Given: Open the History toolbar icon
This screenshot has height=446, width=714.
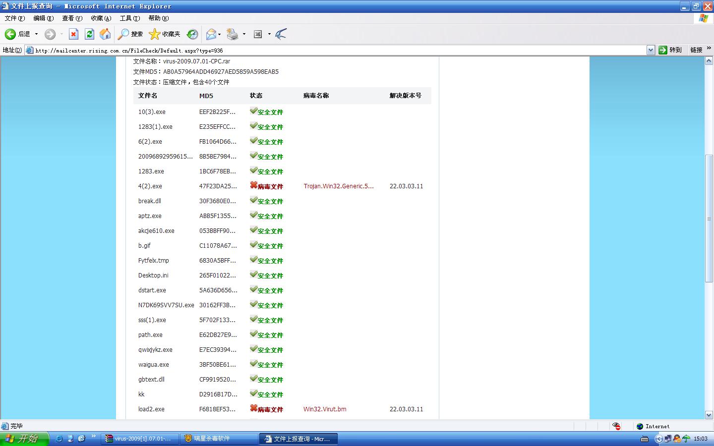Looking at the screenshot, I should click(192, 34).
